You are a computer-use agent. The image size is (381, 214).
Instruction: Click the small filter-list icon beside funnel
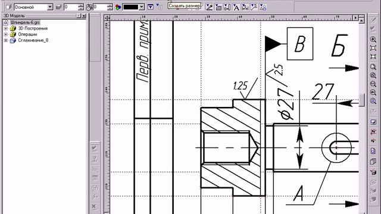tap(159, 7)
